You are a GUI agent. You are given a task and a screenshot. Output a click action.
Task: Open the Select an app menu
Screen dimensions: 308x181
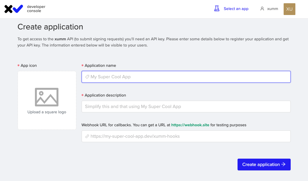pyautogui.click(x=236, y=9)
